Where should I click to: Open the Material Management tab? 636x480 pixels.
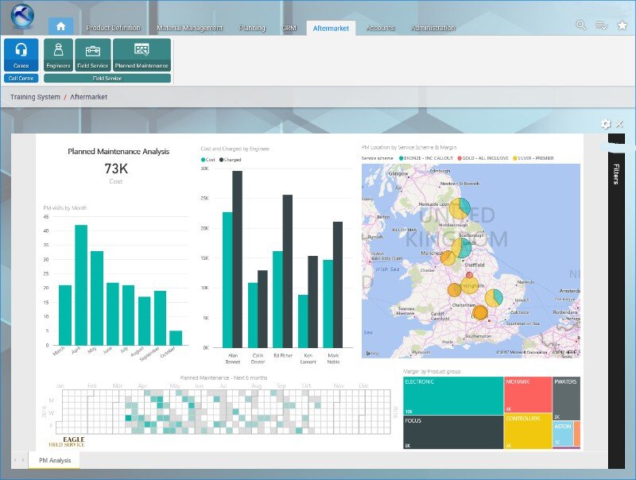point(189,28)
